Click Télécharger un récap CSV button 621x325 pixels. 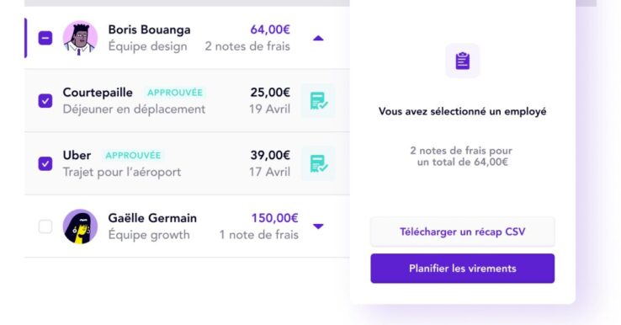coord(463,232)
